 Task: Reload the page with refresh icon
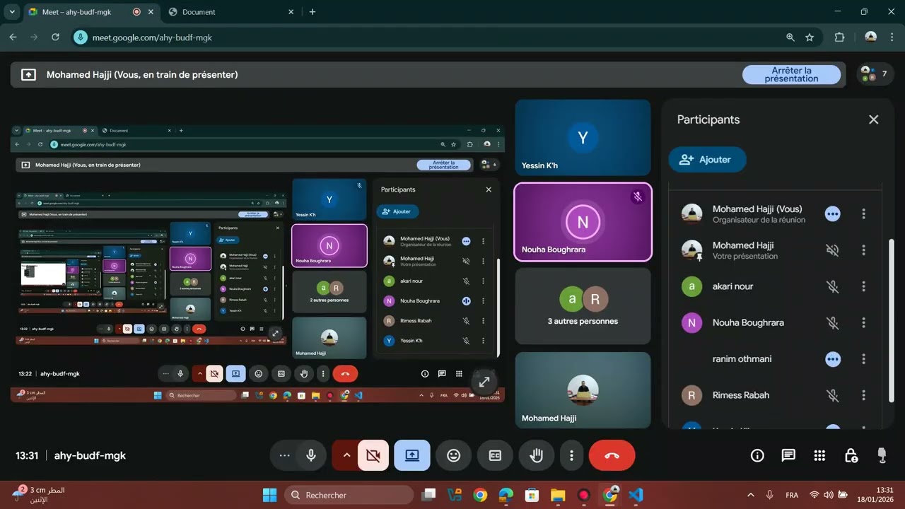[55, 37]
